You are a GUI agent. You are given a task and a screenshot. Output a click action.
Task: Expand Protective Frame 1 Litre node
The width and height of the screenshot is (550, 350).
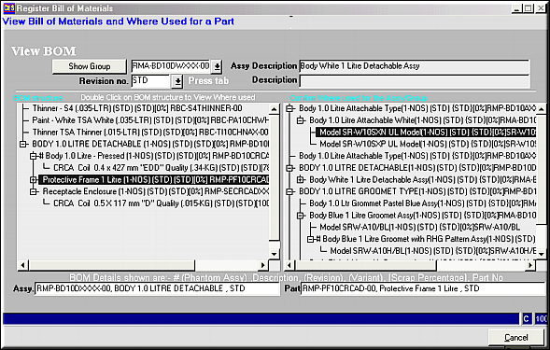coord(34,180)
